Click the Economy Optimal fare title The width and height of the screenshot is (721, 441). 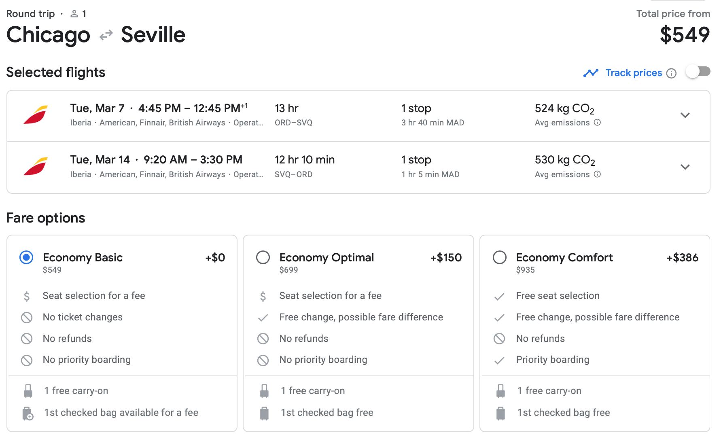pyautogui.click(x=327, y=257)
